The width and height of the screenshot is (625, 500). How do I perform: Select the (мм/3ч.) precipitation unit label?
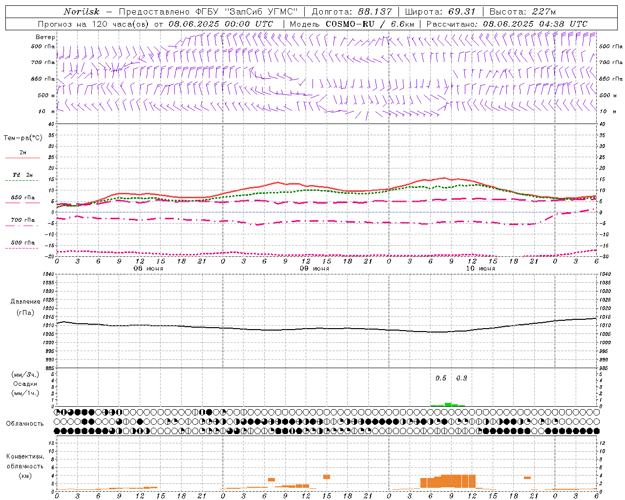tap(25, 375)
